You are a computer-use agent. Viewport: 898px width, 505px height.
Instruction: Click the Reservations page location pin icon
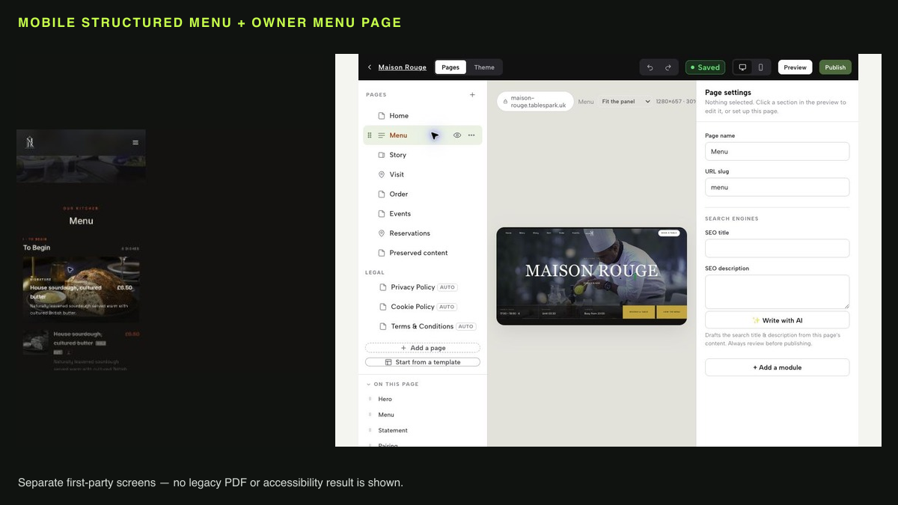(x=382, y=233)
